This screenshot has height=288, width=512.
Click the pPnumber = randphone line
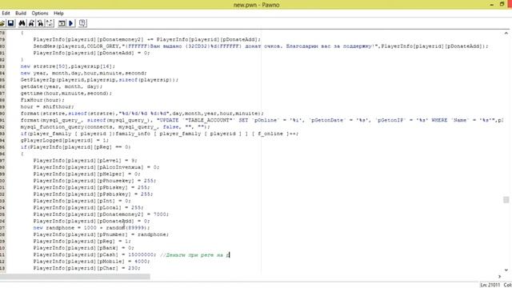101,234
